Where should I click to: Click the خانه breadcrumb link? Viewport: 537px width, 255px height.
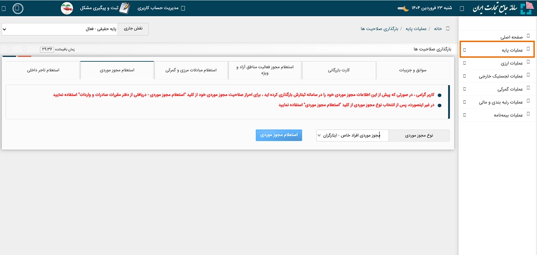coord(437,29)
